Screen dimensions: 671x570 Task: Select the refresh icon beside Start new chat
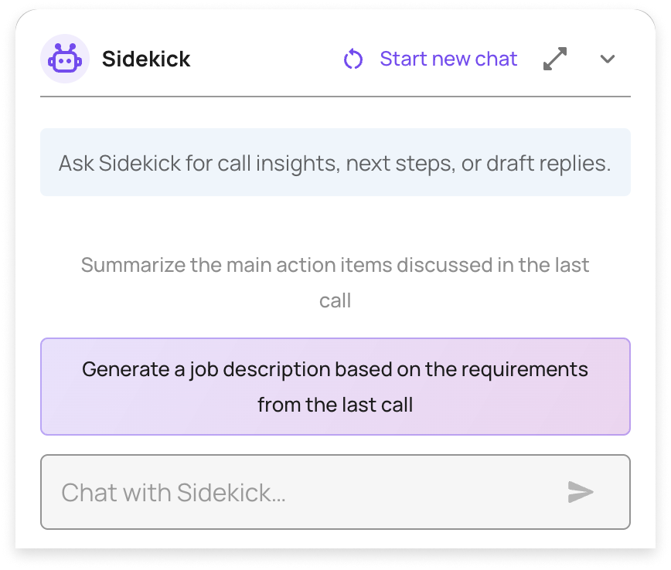tap(352, 59)
